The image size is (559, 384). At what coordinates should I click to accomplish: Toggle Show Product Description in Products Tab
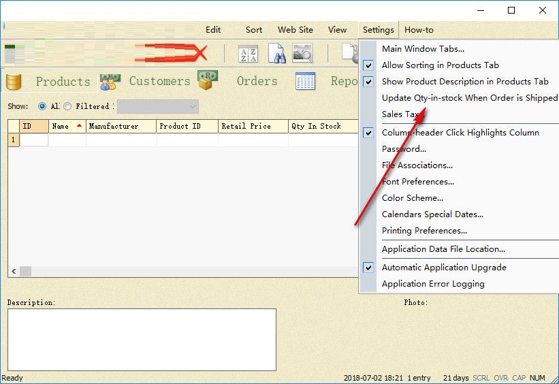[x=368, y=82]
